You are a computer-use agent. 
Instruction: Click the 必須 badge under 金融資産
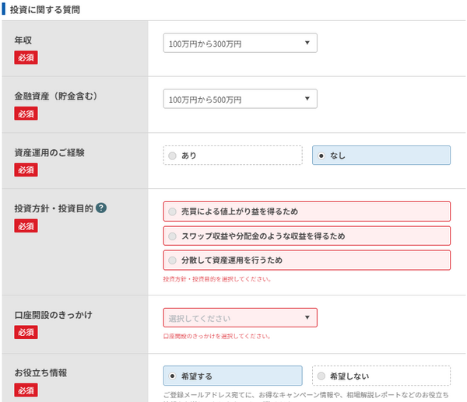coord(26,114)
